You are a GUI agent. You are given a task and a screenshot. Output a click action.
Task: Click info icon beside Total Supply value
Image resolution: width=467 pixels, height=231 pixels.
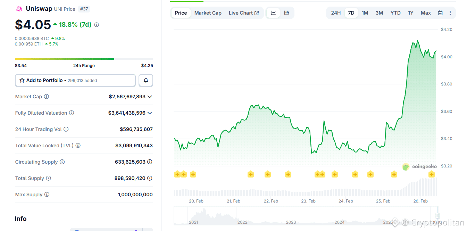[x=150, y=178]
